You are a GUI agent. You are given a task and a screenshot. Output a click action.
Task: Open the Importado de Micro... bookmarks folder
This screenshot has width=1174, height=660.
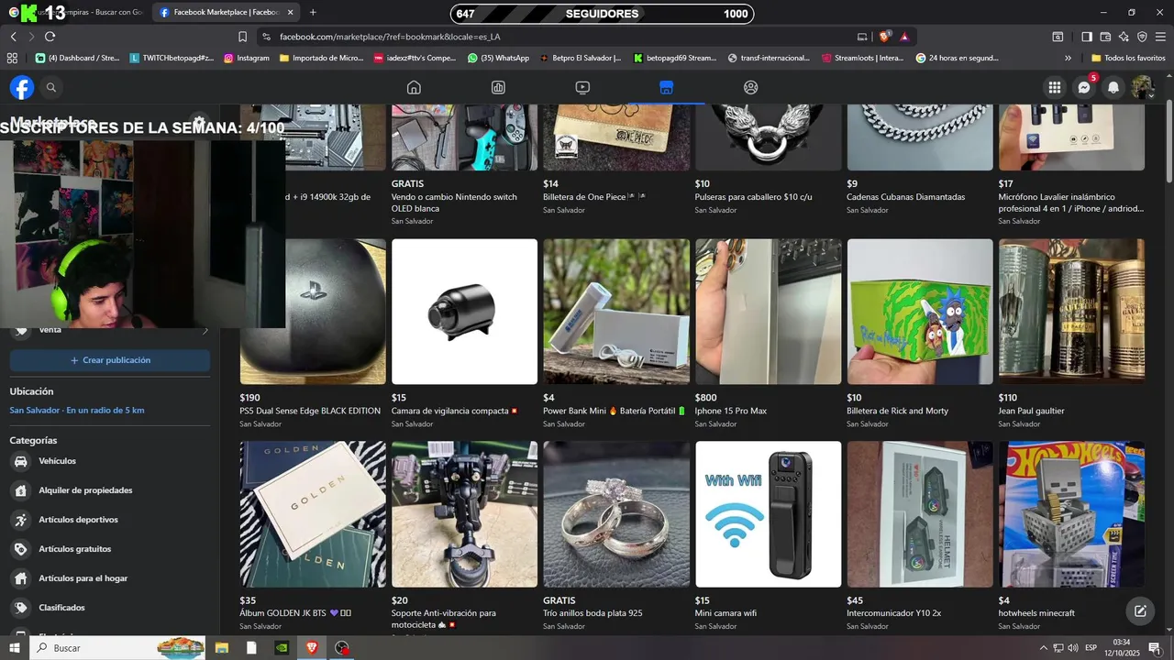point(321,58)
